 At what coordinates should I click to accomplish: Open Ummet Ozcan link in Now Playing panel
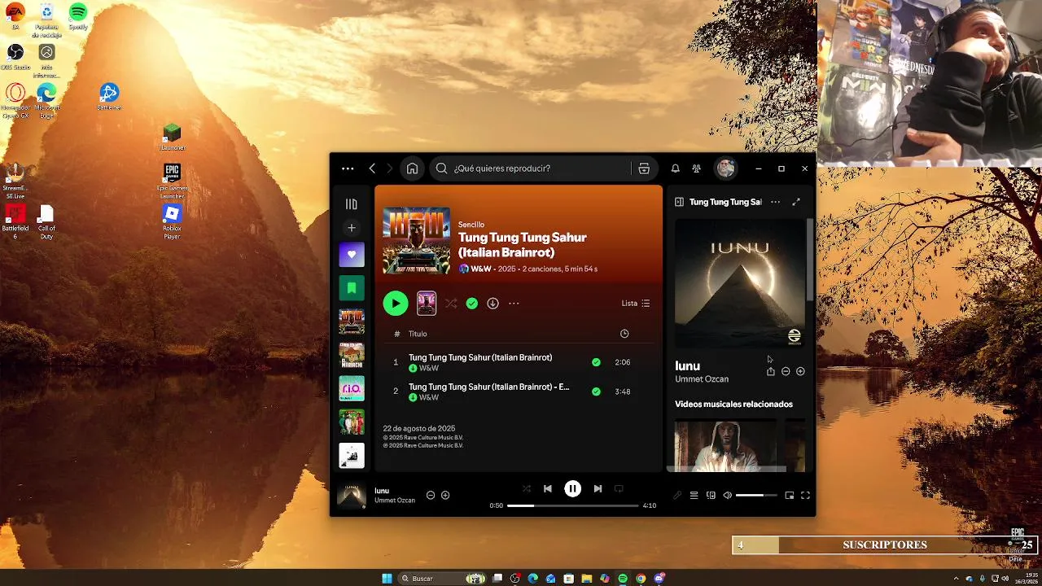702,379
